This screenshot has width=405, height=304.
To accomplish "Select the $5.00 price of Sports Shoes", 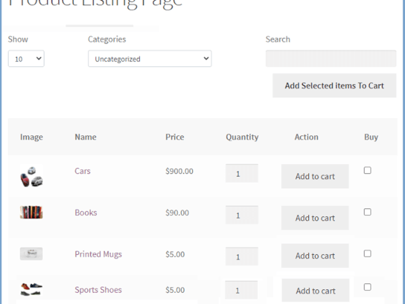I will point(175,290).
